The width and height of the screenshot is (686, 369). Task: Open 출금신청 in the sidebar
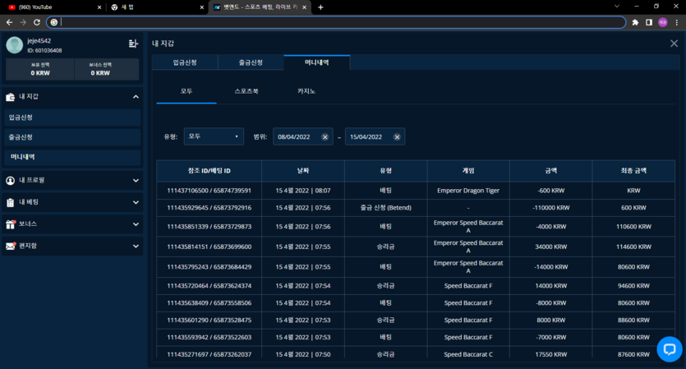72,137
